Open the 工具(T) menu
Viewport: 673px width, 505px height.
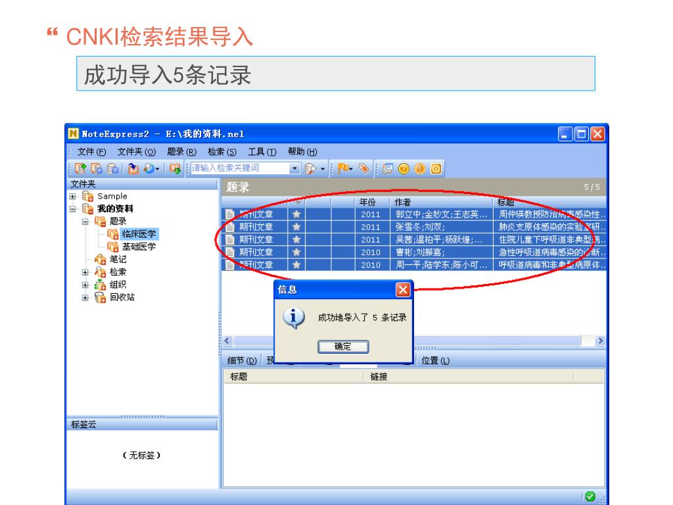click(x=262, y=152)
